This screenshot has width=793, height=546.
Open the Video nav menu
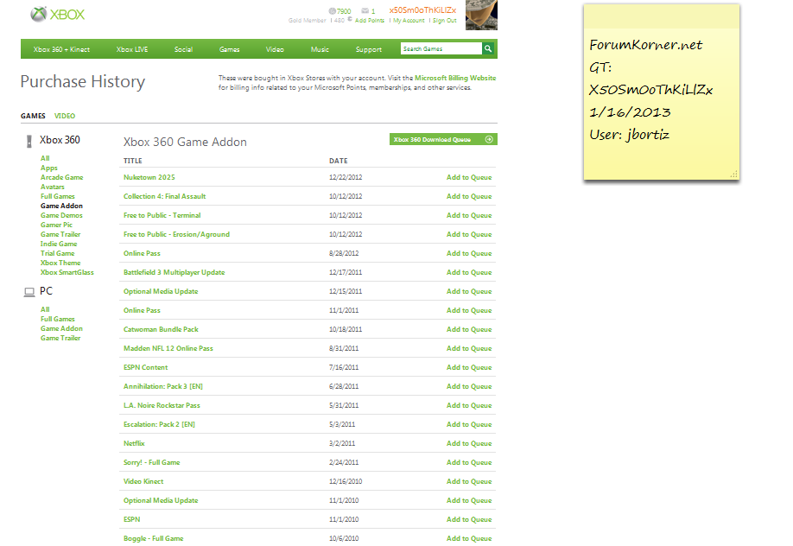pos(275,49)
